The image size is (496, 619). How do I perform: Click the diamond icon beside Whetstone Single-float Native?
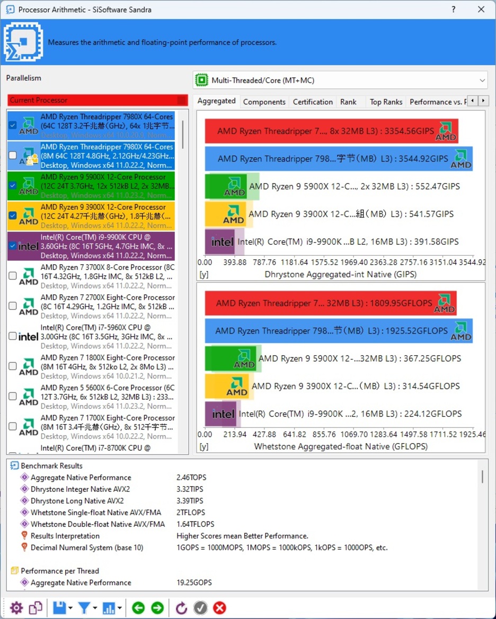point(24,513)
